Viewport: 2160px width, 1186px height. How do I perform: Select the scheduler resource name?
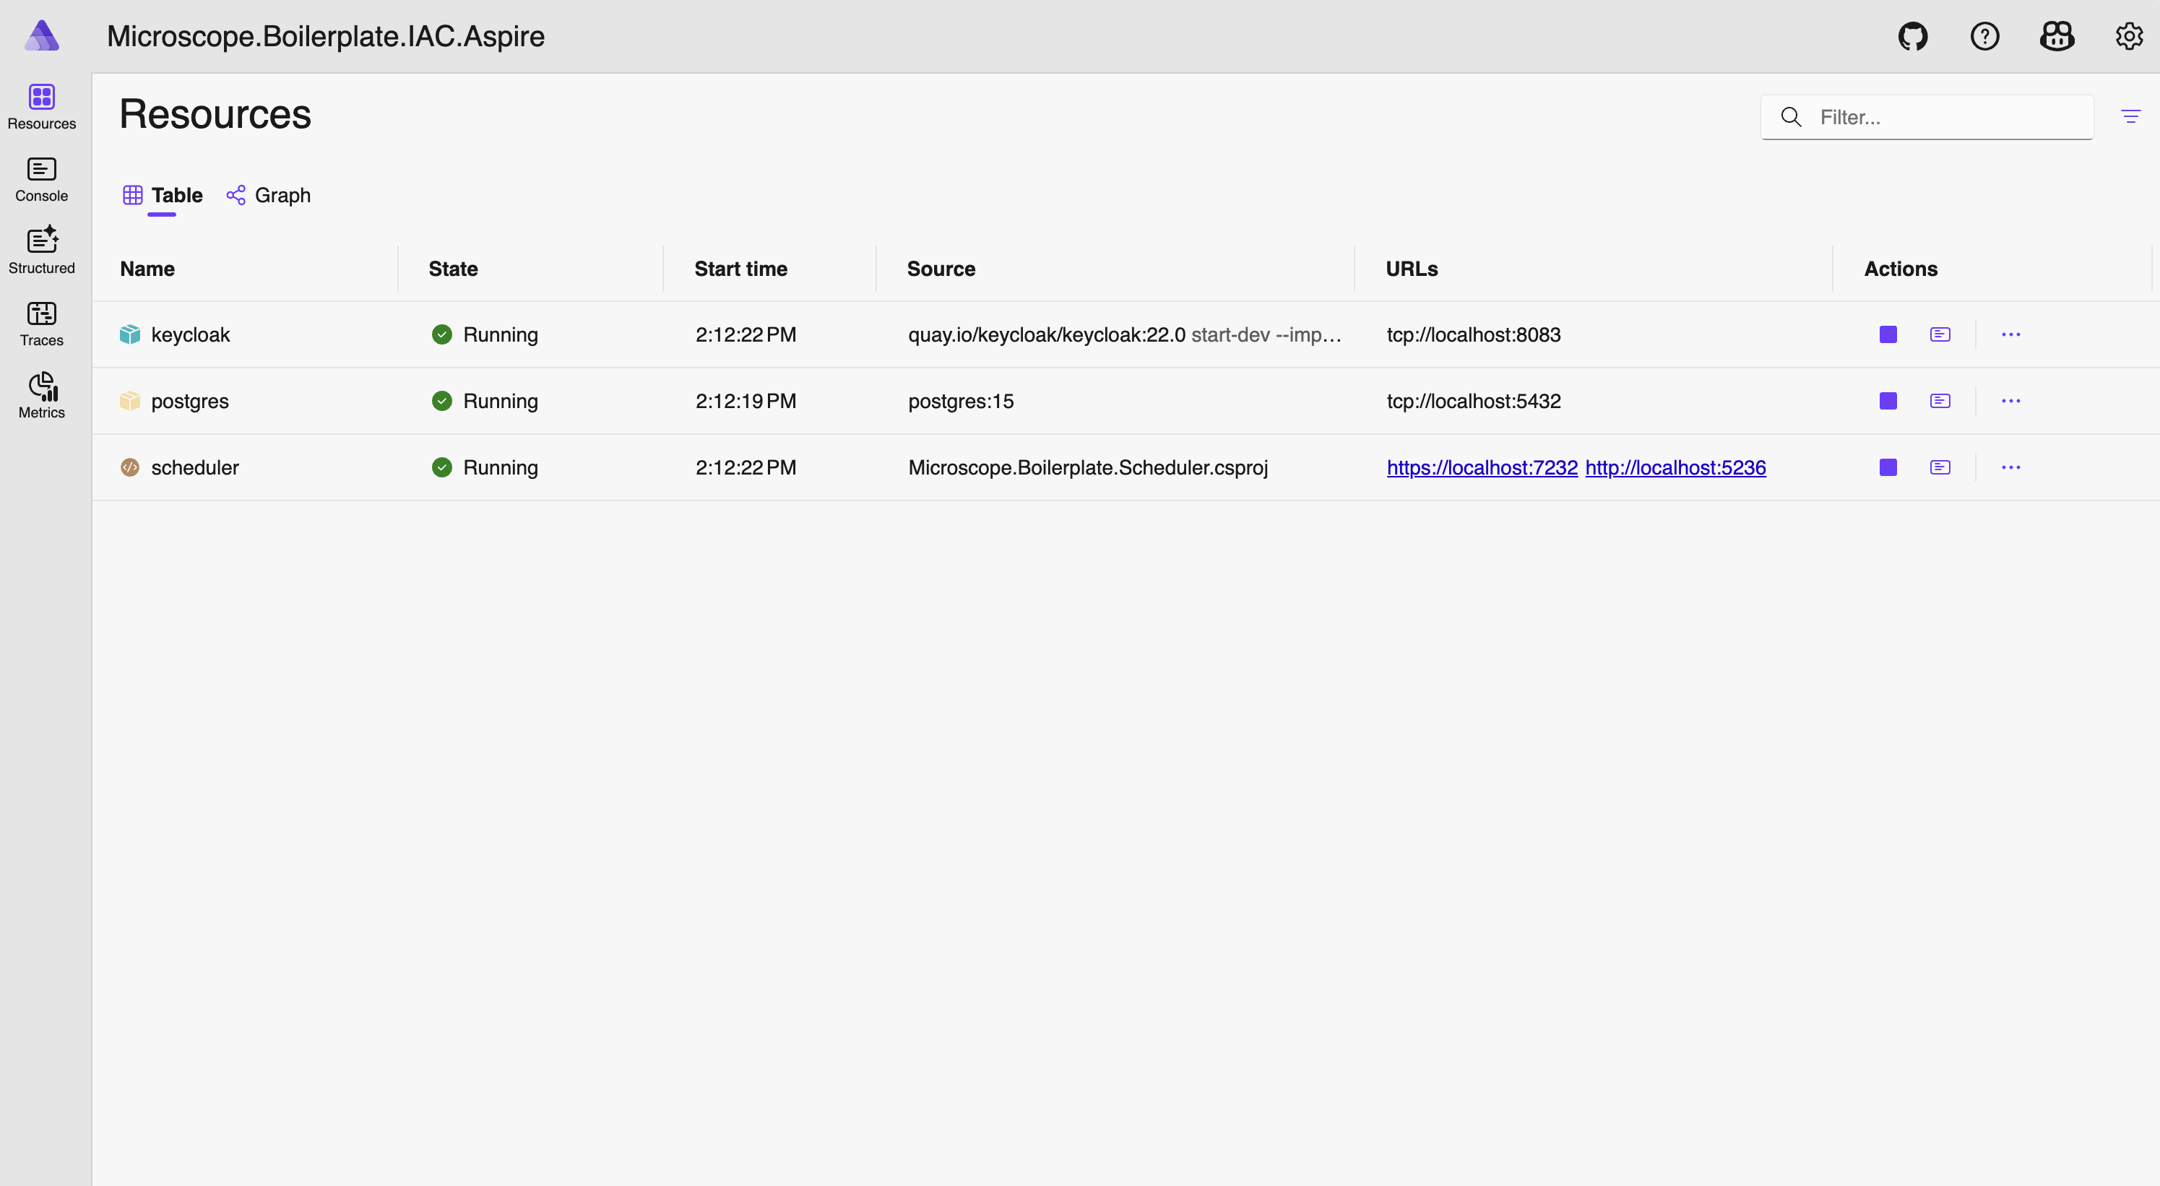[x=194, y=467]
